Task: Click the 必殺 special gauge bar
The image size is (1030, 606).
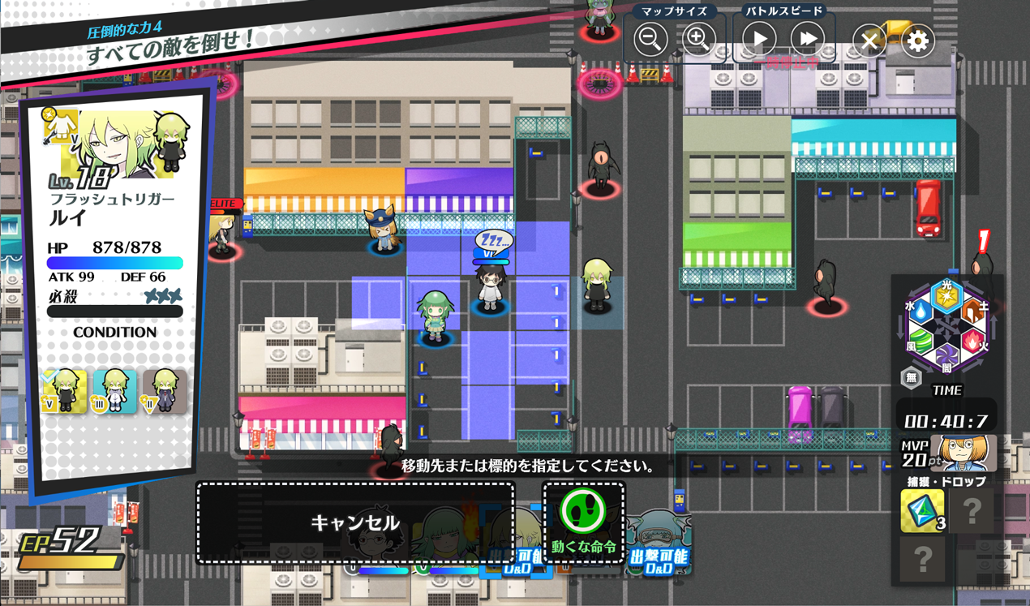Action: click(x=114, y=312)
